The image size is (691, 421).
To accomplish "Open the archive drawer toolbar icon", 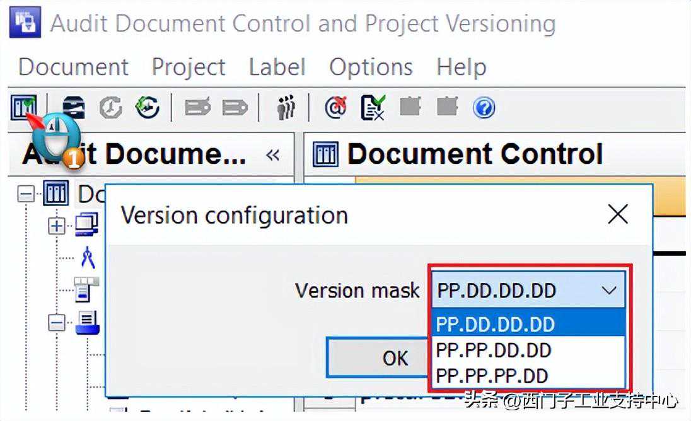I will pos(74,107).
